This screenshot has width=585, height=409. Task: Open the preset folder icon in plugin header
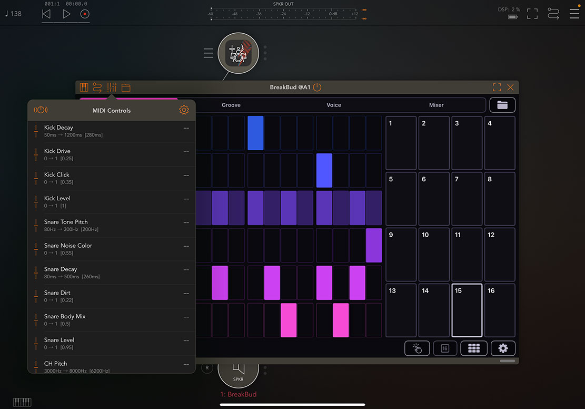coord(126,87)
